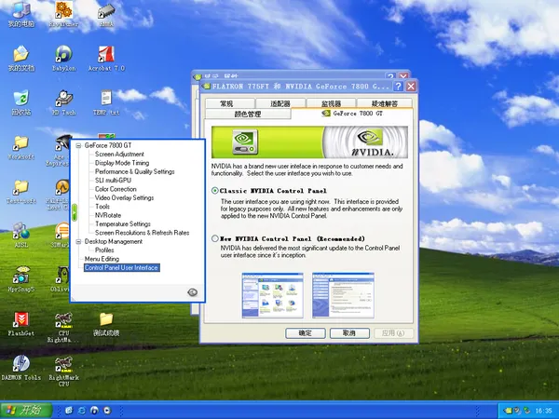The height and width of the screenshot is (419, 559).
Task: Open the 回收站 recycle bin icon
Action: 21,102
